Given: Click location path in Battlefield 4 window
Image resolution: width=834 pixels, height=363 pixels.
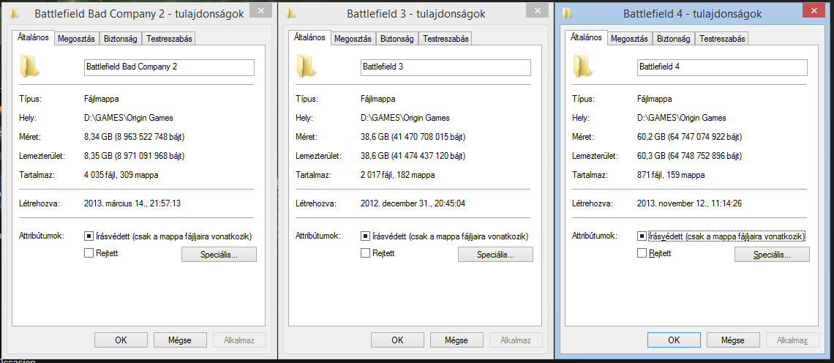Looking at the screenshot, I should [x=682, y=118].
